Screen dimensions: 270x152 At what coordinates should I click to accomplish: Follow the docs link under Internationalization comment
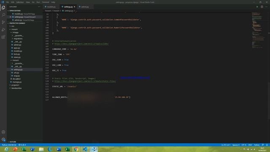click(81, 44)
